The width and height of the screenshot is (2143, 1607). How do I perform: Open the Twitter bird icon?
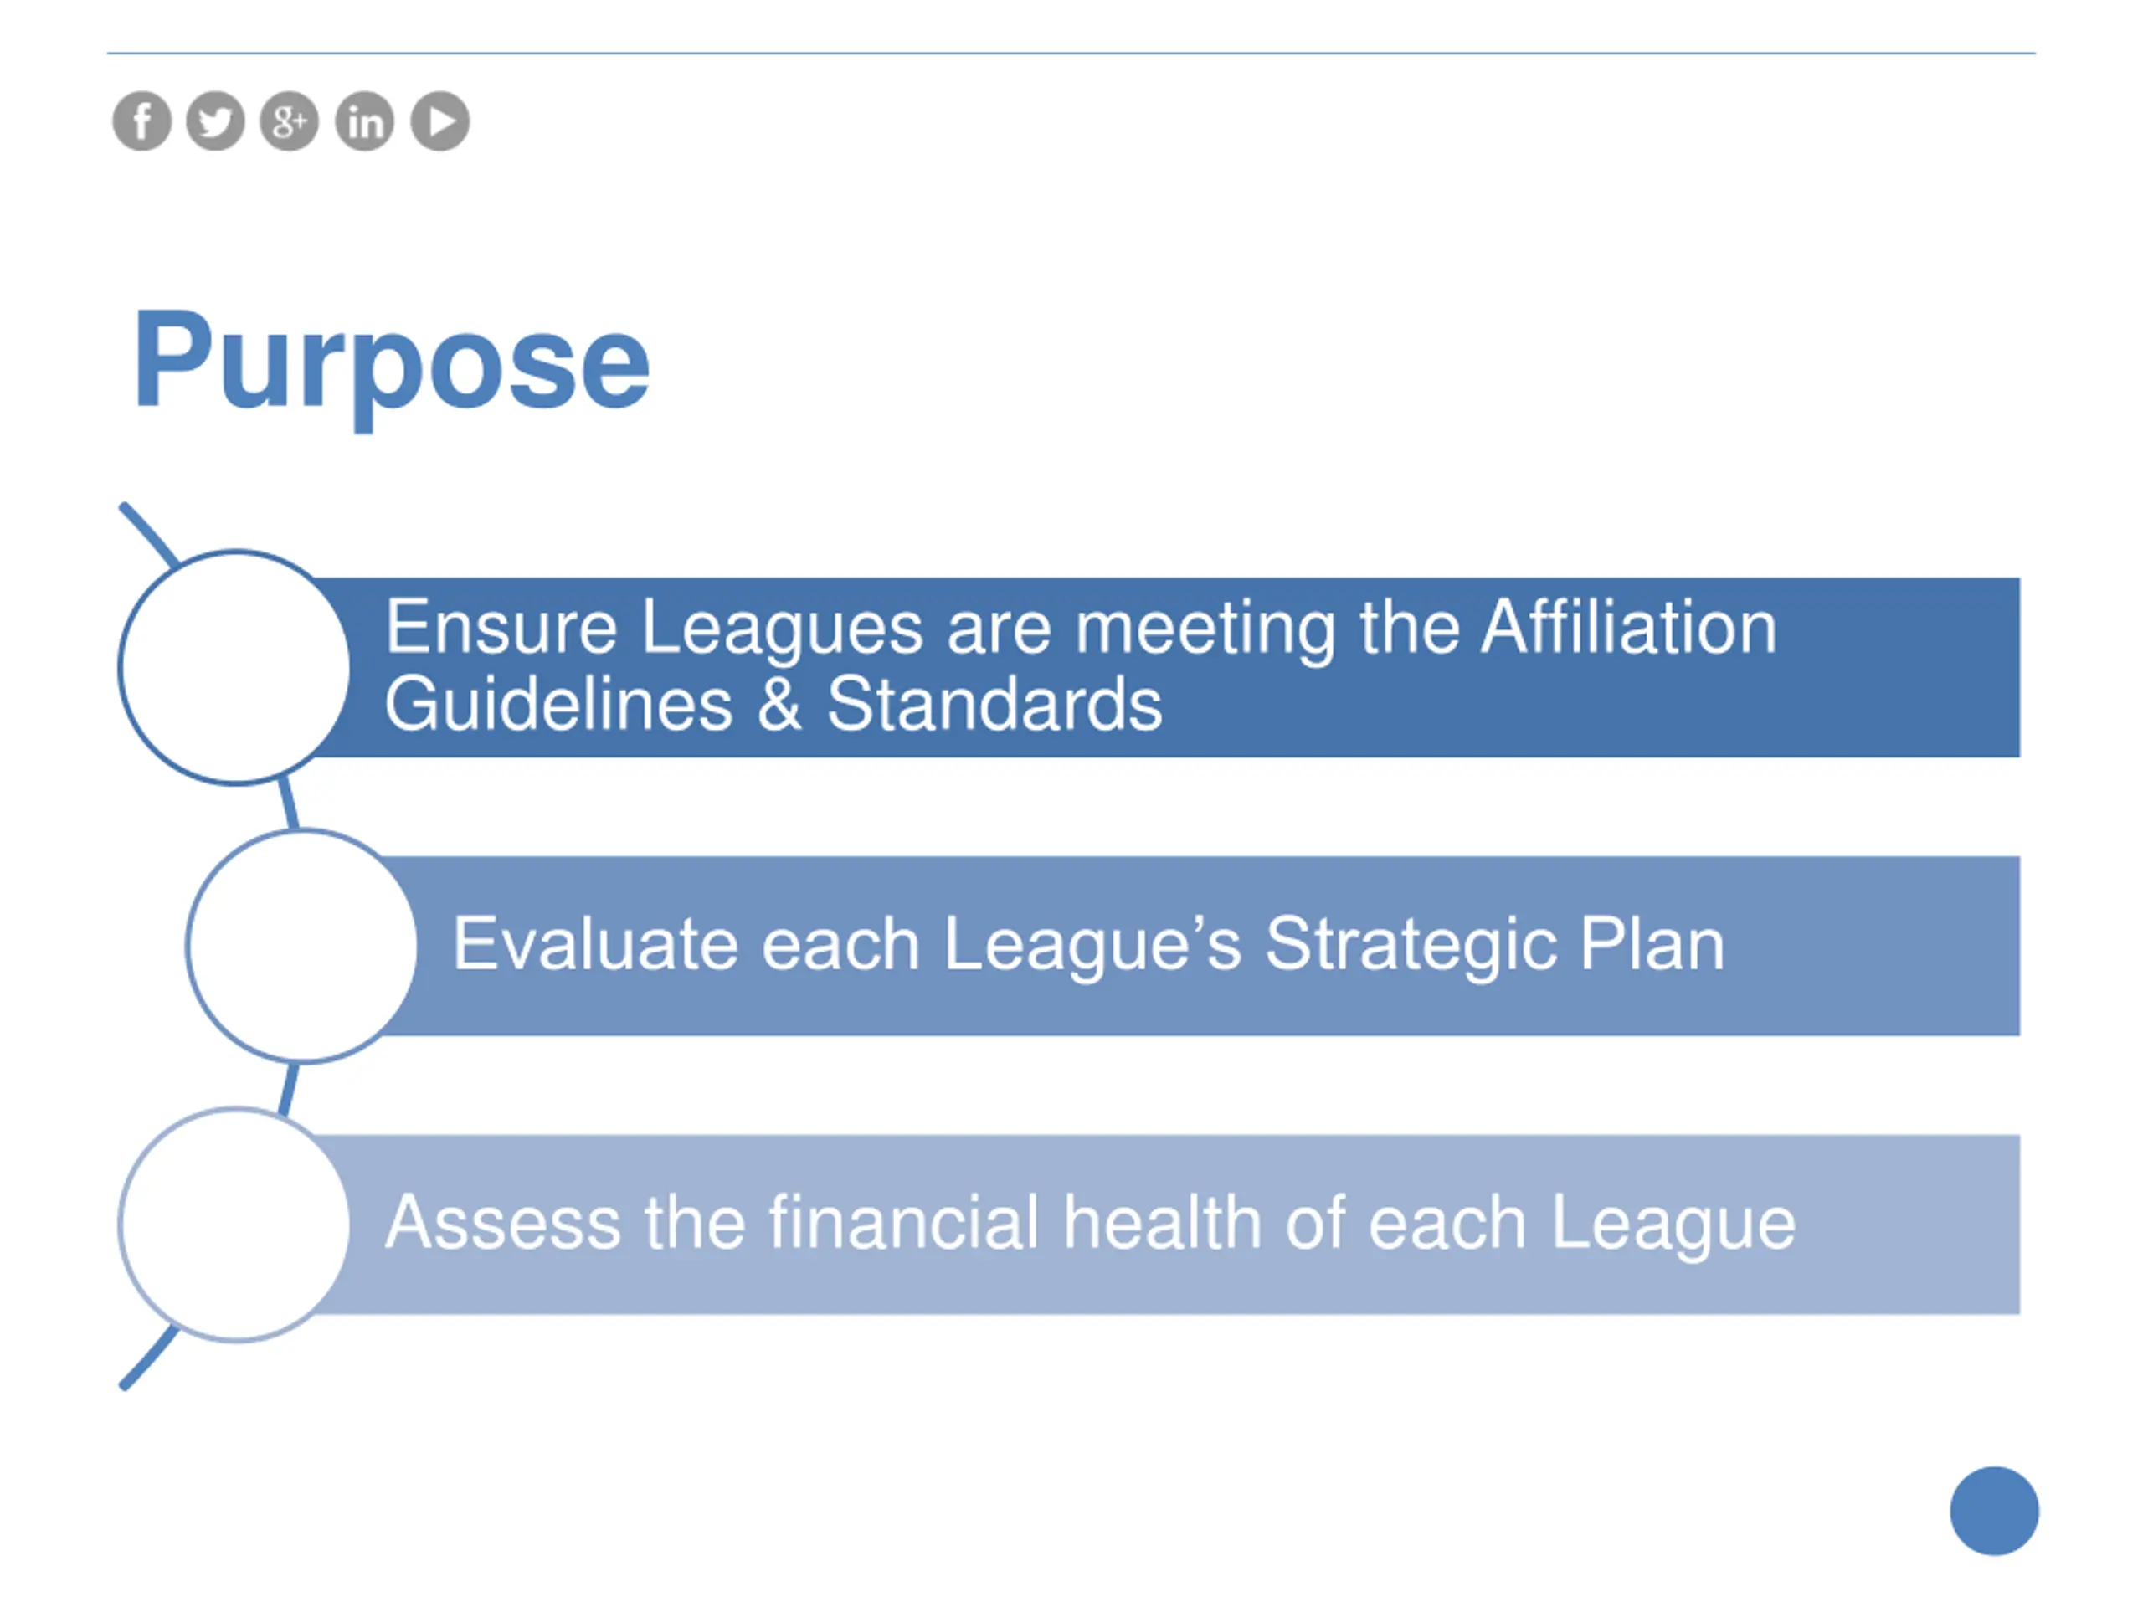click(215, 121)
